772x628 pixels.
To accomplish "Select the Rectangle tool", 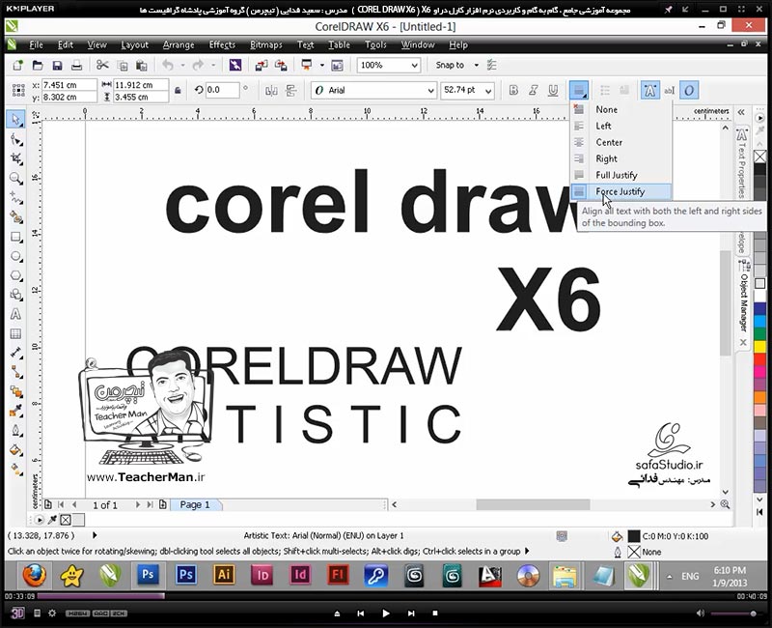I will pyautogui.click(x=15, y=237).
